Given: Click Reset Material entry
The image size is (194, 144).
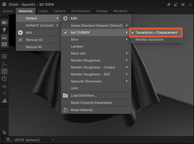Looking at the screenshot, I should pos(96,110).
